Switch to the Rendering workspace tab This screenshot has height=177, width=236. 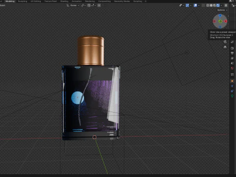90,1
